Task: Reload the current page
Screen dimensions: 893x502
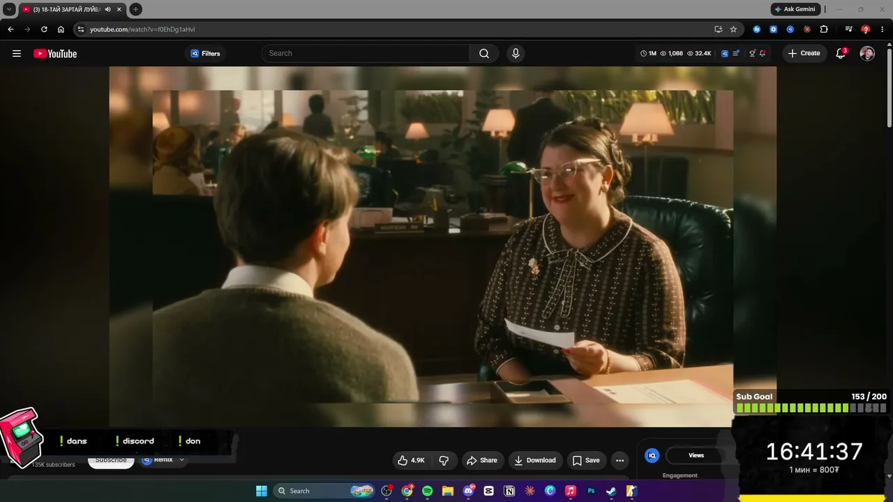Action: (x=44, y=29)
